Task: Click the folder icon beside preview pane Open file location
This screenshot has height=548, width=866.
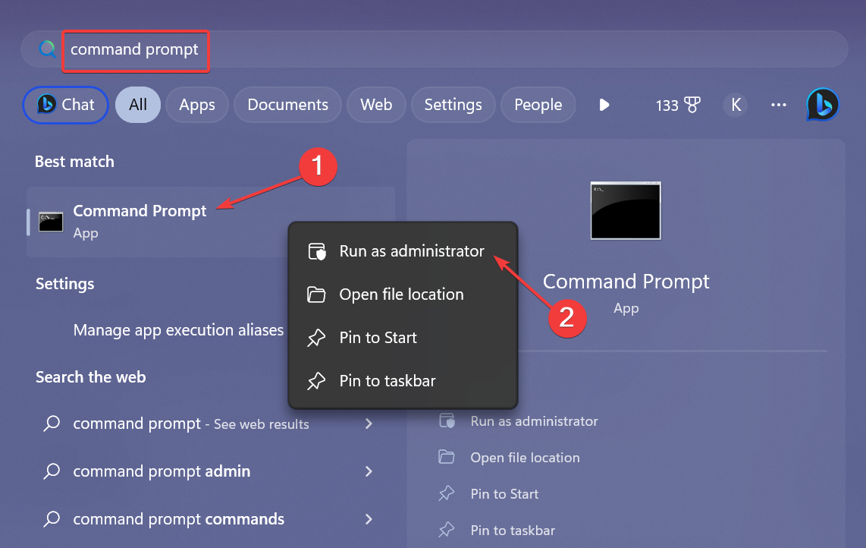Action: click(446, 457)
